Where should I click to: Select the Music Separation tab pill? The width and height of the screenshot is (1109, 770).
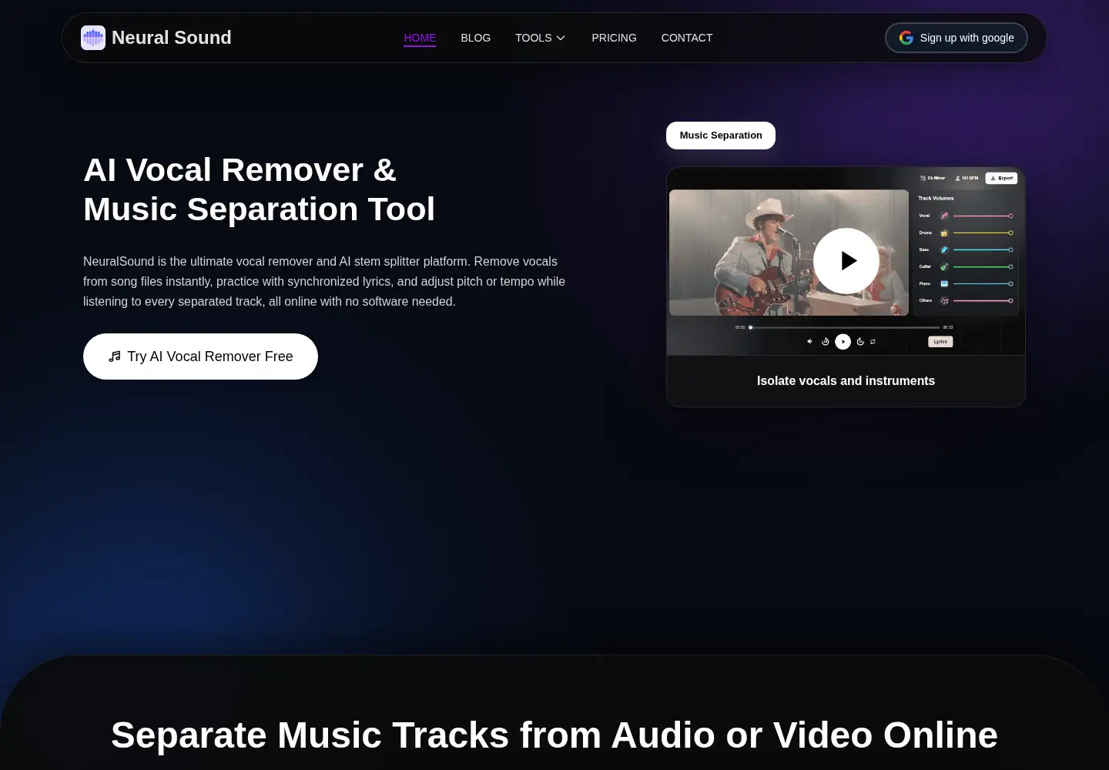(x=721, y=136)
